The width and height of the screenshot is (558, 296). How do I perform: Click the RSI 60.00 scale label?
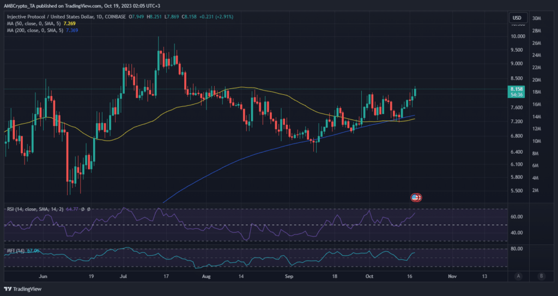click(x=517, y=216)
